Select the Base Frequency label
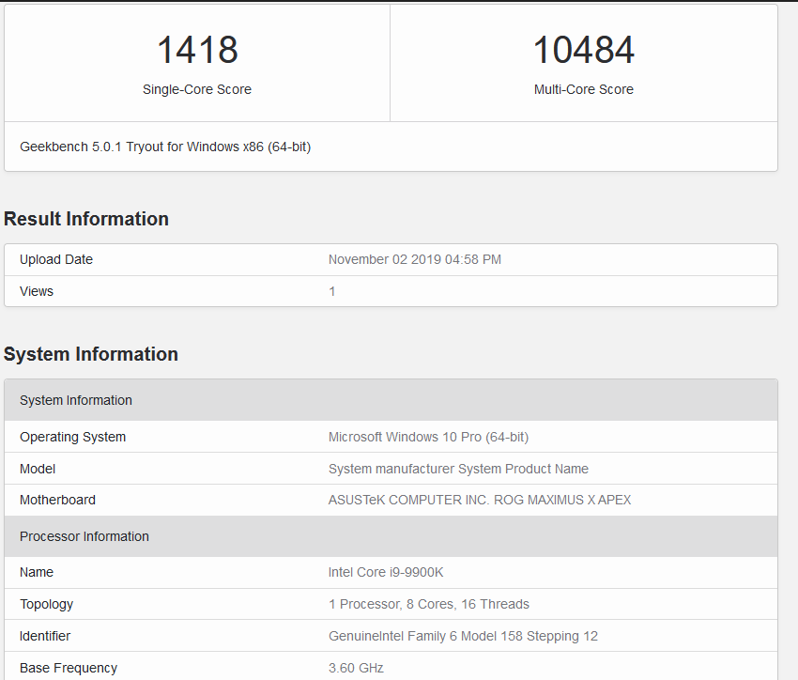The height and width of the screenshot is (680, 798). pos(69,669)
